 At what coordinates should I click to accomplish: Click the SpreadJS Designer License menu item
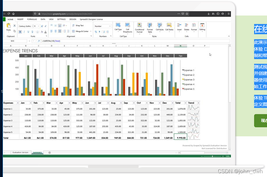coord(91,19)
